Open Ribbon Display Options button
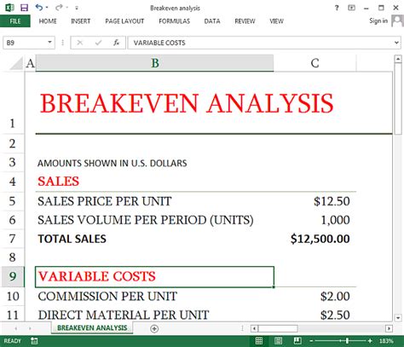 (x=351, y=8)
